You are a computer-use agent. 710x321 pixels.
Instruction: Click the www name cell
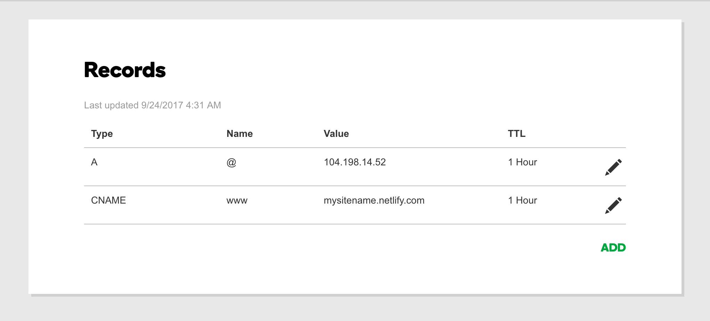coord(237,200)
